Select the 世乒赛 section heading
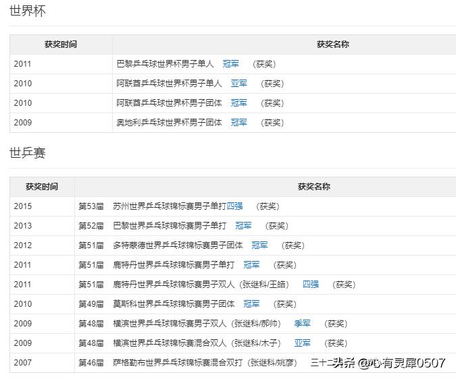 [27, 153]
